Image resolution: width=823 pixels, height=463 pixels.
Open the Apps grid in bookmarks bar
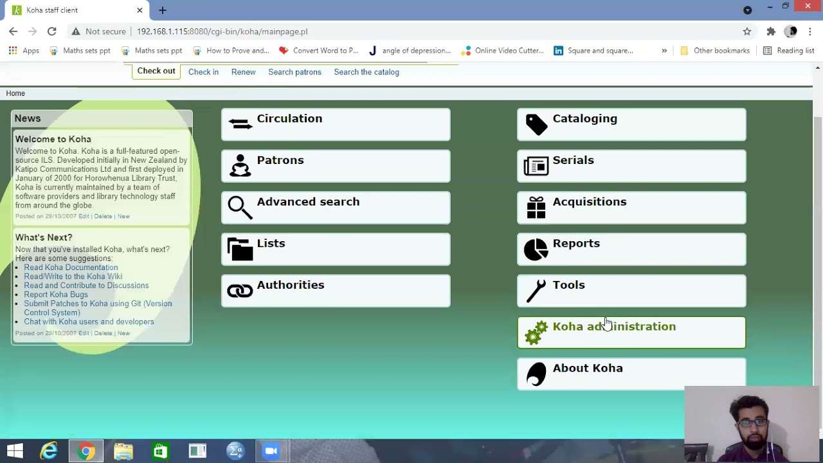click(x=24, y=50)
